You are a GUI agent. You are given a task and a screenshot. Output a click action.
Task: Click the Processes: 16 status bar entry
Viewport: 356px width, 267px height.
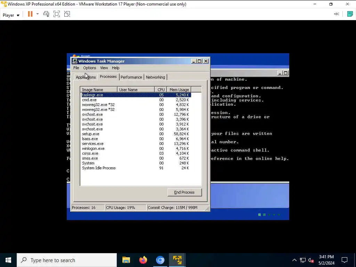[x=88, y=208]
